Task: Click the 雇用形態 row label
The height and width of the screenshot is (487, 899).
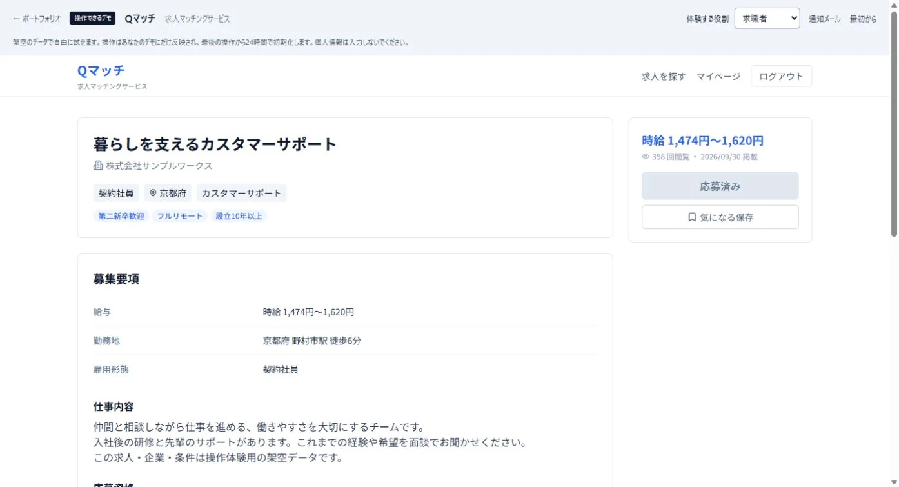Action: tap(111, 370)
